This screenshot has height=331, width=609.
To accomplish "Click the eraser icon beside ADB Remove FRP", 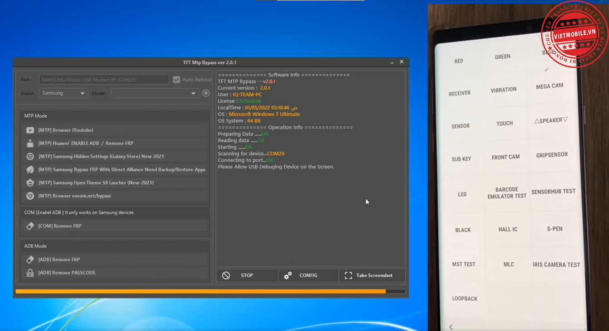I will point(30,259).
